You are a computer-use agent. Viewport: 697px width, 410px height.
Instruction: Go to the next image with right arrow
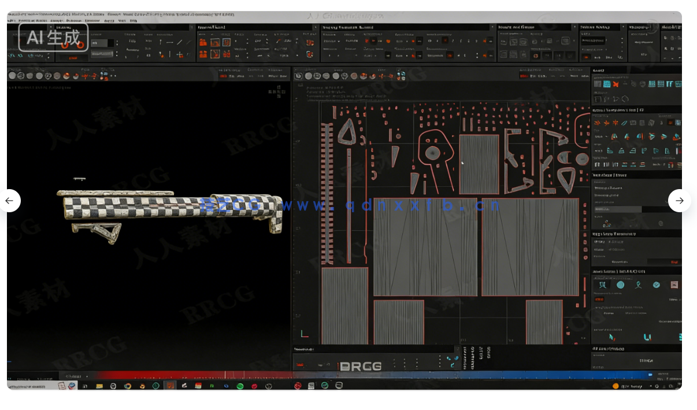(680, 201)
